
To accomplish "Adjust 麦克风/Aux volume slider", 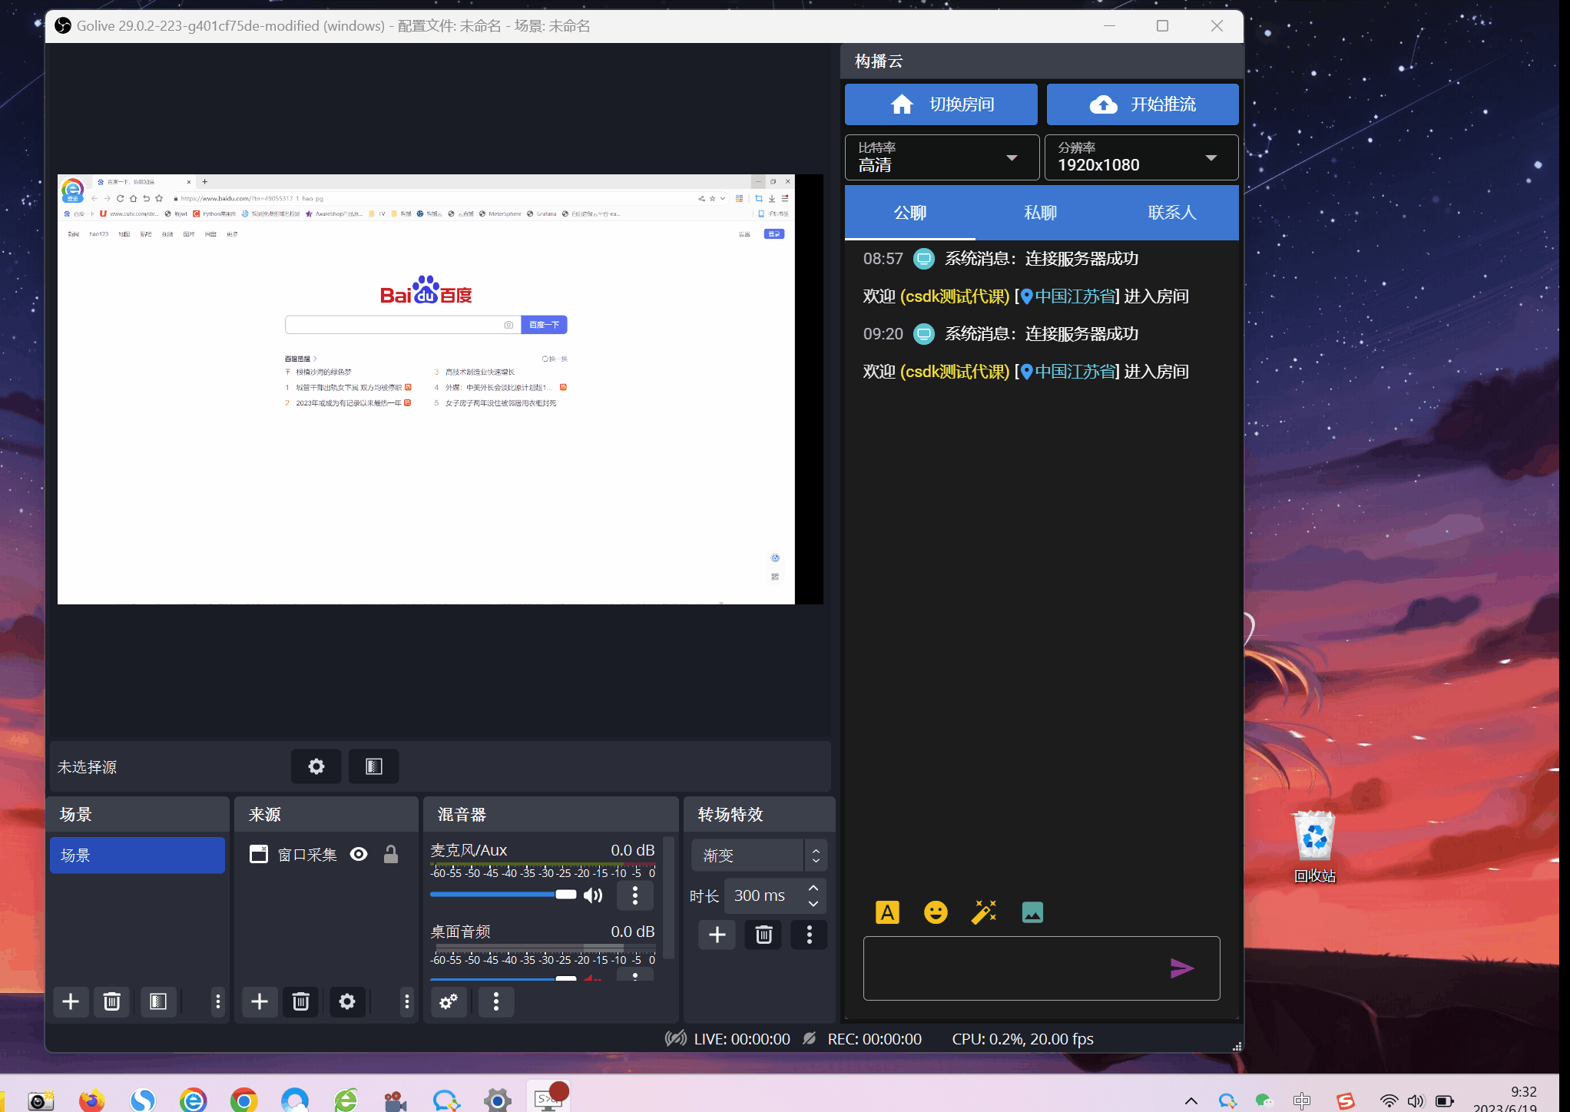I will click(503, 895).
